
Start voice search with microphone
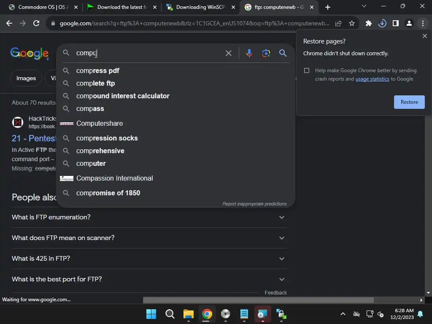pos(249,53)
